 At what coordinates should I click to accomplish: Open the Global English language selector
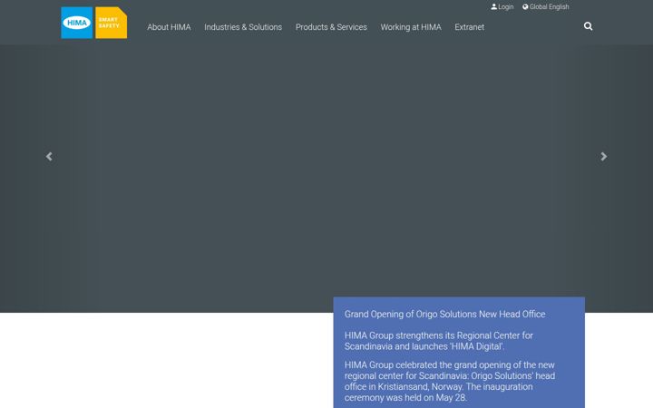tap(546, 6)
